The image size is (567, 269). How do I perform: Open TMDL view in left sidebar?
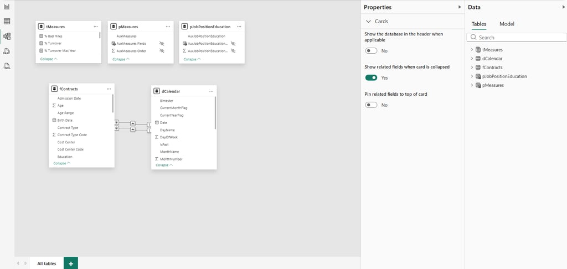[x=7, y=66]
